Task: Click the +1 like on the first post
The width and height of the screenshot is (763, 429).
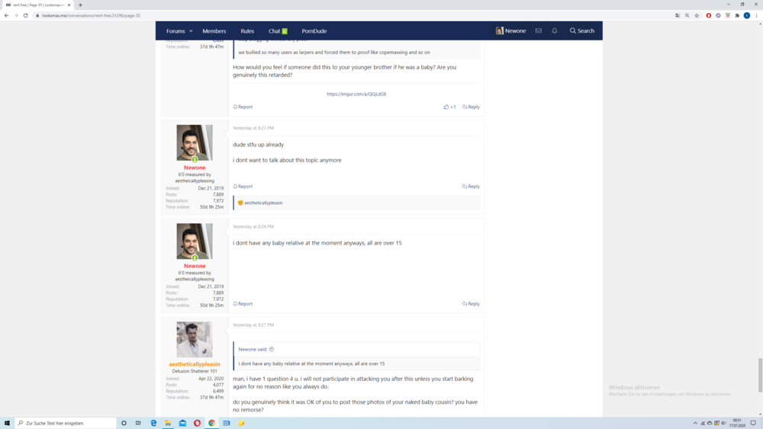Action: (449, 107)
